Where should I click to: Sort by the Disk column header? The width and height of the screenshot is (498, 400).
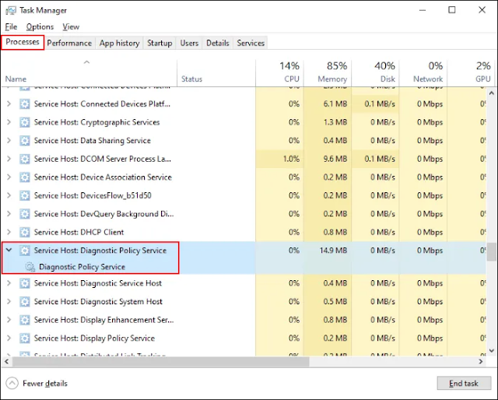(375, 73)
